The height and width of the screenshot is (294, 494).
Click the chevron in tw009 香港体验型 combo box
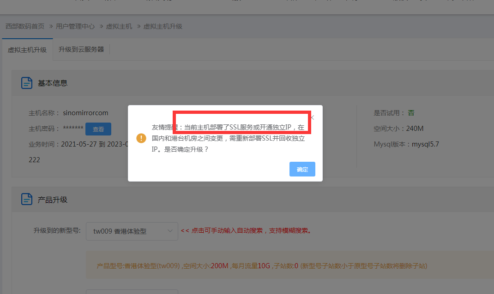point(170,230)
